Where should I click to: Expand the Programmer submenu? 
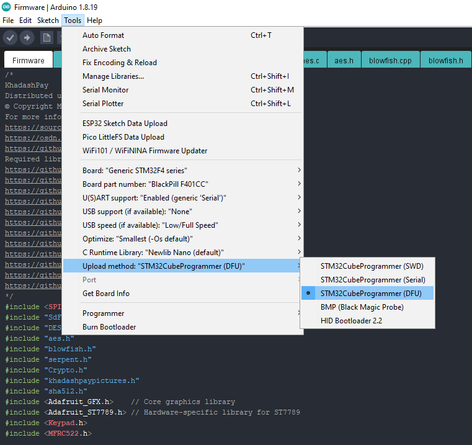click(183, 313)
